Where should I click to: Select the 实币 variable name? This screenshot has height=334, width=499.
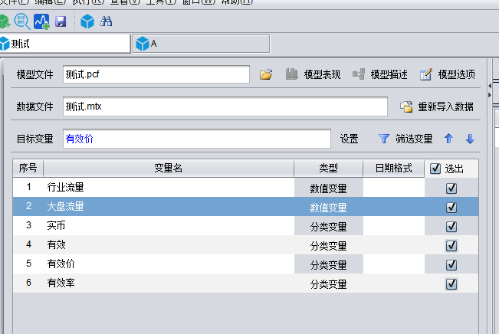click(56, 225)
